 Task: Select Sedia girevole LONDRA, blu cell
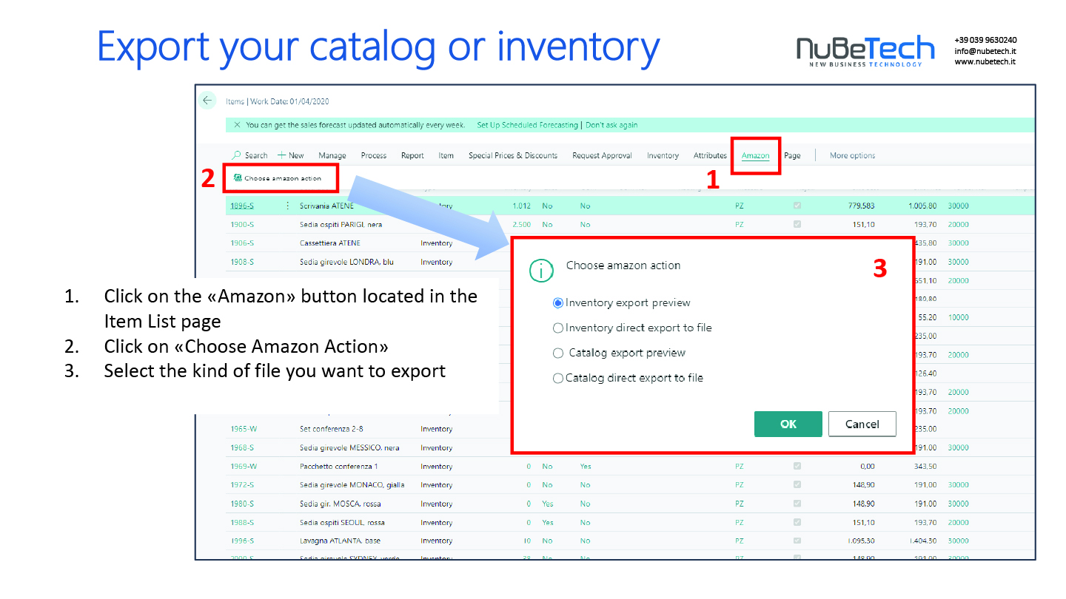[346, 262]
